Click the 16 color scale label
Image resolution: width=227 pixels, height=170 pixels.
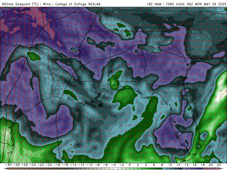pos(195,165)
